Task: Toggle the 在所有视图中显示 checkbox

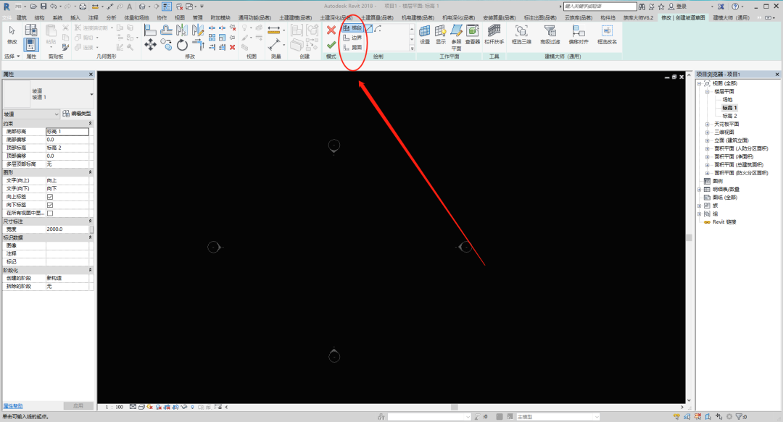Action: tap(50, 213)
